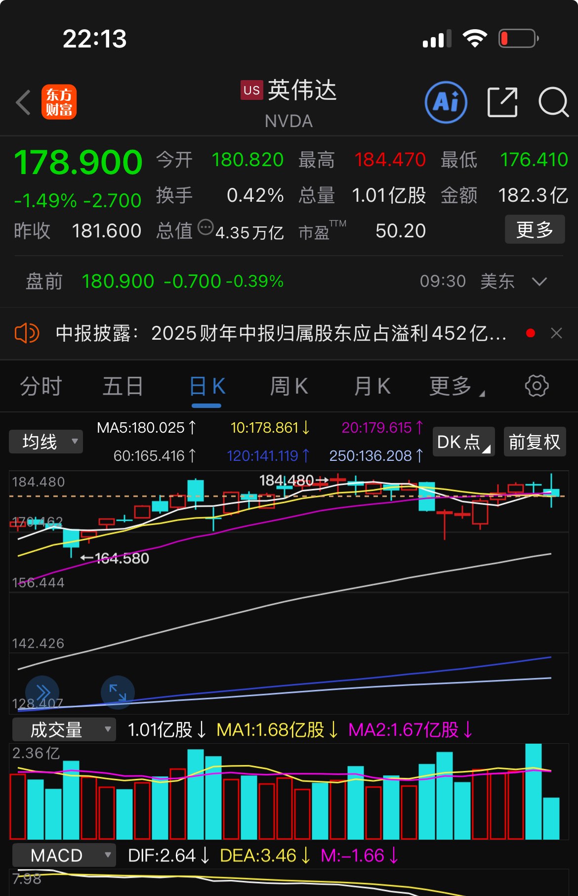Tap the MA250 136.208 value
578x896 pixels.
click(376, 455)
